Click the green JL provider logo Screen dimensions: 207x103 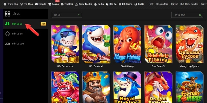click(8, 24)
